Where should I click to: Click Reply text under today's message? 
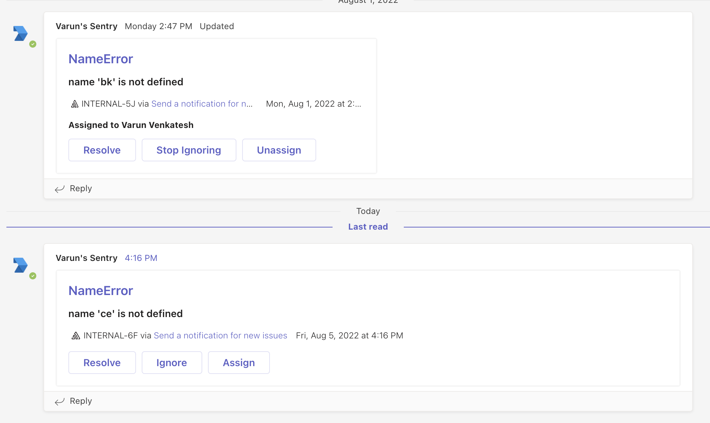pyautogui.click(x=81, y=401)
